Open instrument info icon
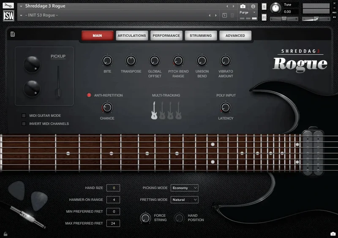The width and height of the screenshot is (338, 238). pos(253,6)
